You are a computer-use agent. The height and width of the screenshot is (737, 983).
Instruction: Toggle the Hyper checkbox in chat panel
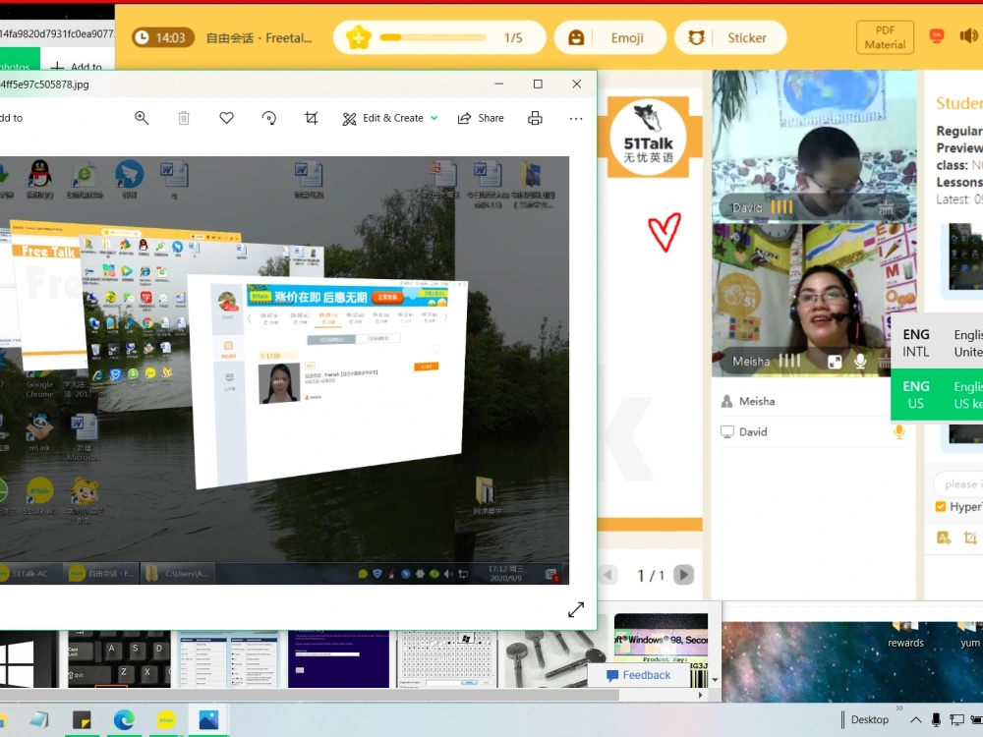pos(941,506)
